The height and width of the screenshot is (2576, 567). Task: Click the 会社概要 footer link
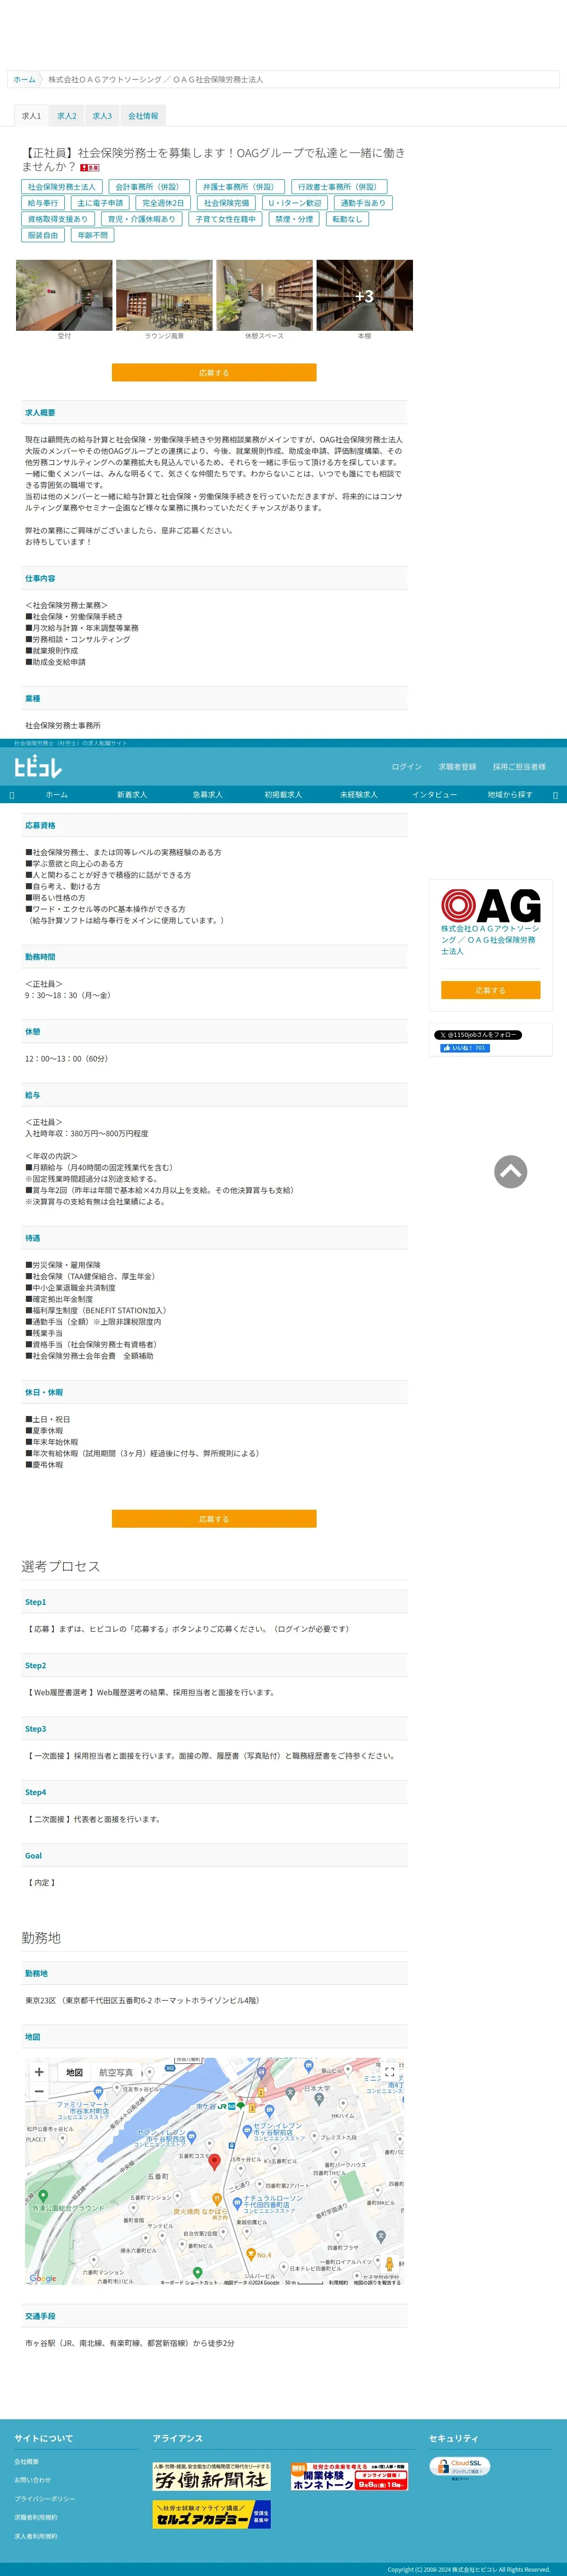tap(26, 2461)
